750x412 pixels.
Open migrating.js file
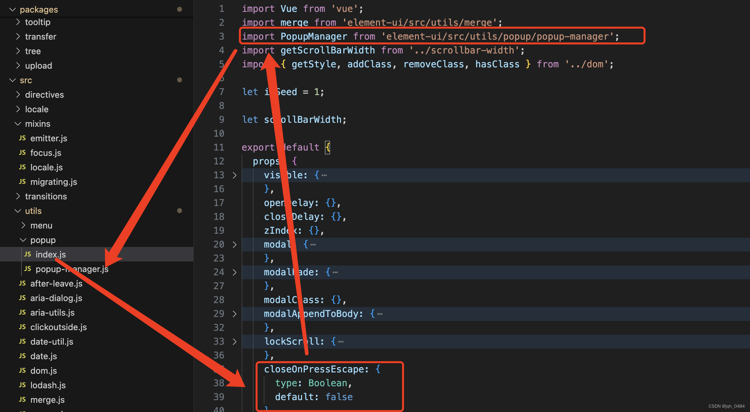(x=53, y=182)
